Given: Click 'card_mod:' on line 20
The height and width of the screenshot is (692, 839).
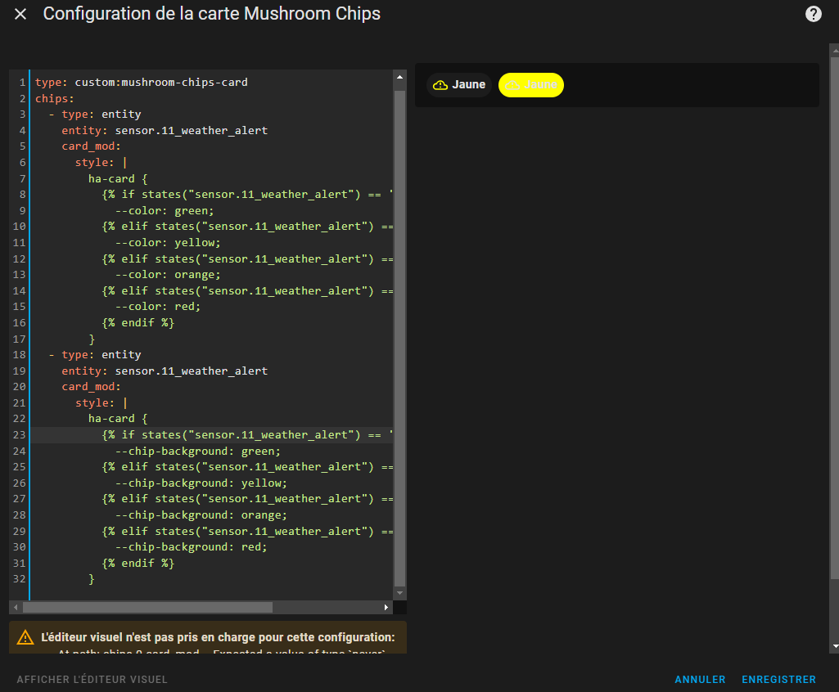Looking at the screenshot, I should [x=91, y=386].
